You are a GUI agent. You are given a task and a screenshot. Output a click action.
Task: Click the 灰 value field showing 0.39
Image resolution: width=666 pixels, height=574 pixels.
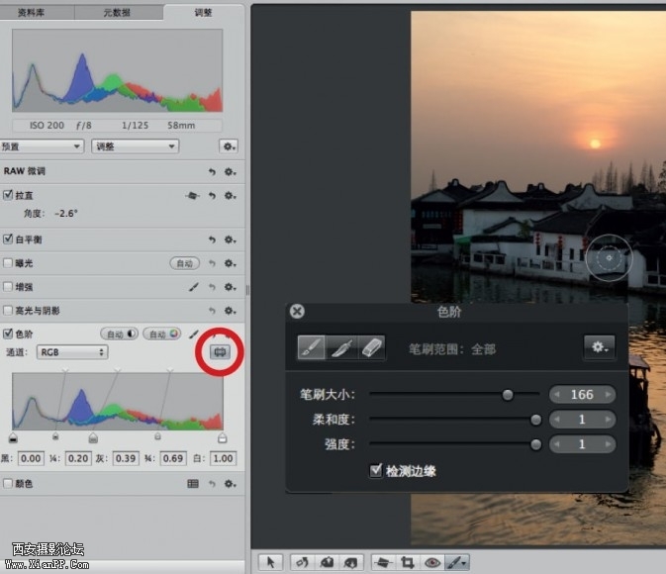tap(125, 458)
